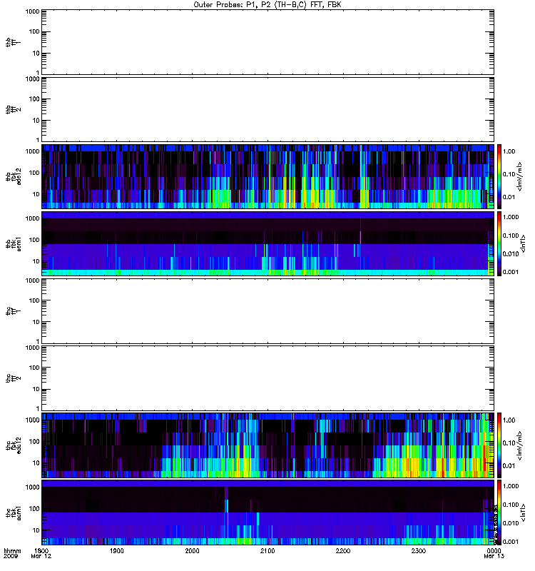Click the 1000 tick on thb fff 1 axis

coord(32,11)
